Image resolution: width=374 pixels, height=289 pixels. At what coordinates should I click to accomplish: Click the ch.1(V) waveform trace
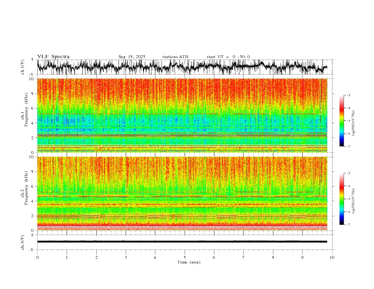coord(182,67)
